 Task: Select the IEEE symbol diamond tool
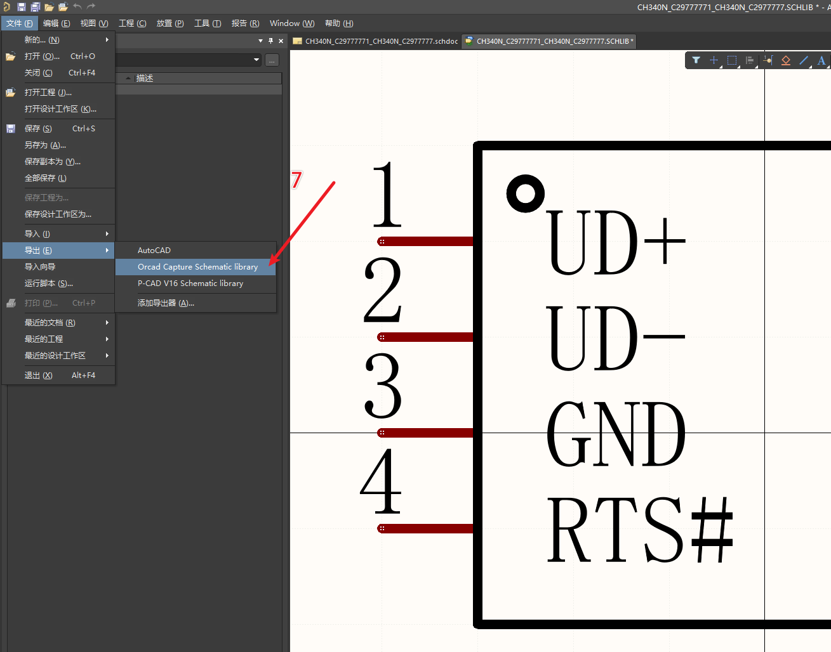click(x=786, y=60)
